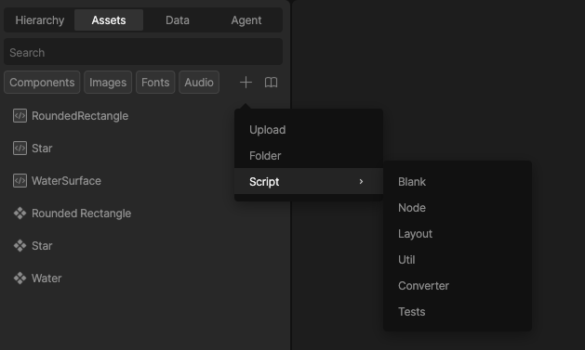Toggle the Audio filter chip
Image resolution: width=585 pixels, height=350 pixels.
pyautogui.click(x=199, y=83)
